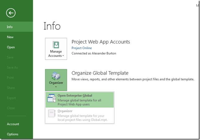Click the Organizer files icon
Image resolution: width=200 pixels, height=140 pixels.
[56, 76]
